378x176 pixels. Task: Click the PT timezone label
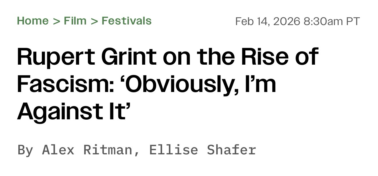tap(353, 21)
